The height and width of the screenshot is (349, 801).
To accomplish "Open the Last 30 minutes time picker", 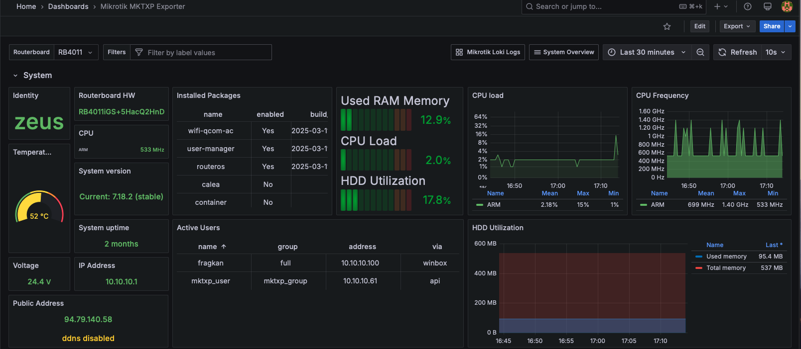I will 647,52.
